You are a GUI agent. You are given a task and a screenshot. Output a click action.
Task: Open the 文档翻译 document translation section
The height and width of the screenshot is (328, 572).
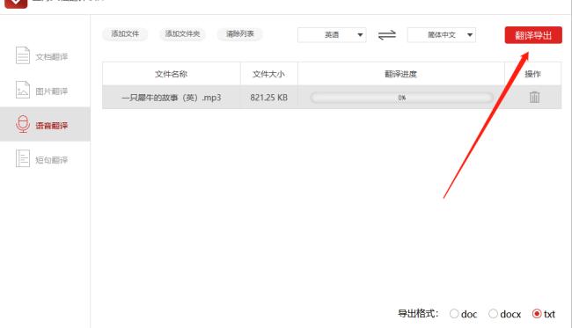[45, 56]
